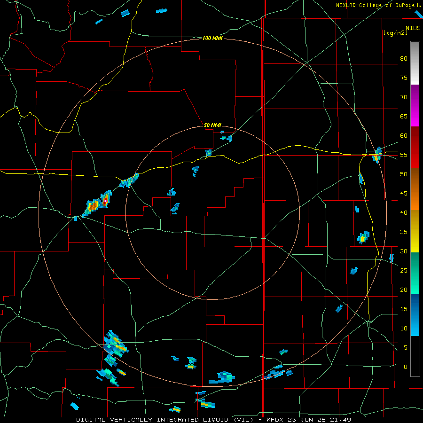Click the 80 scale value
Viewport: 423px width, 423px height.
point(404,59)
